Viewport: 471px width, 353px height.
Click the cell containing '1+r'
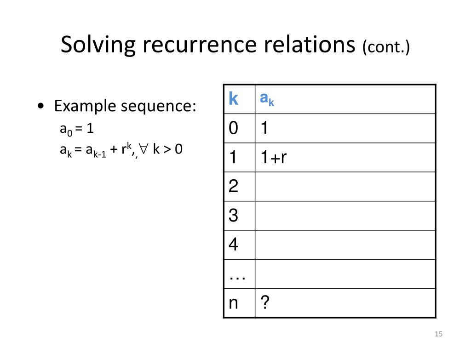point(345,157)
